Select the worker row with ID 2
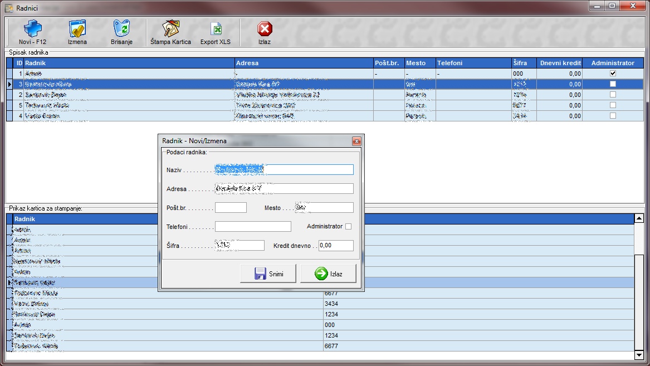Image resolution: width=650 pixels, height=366 pixels. [x=325, y=95]
